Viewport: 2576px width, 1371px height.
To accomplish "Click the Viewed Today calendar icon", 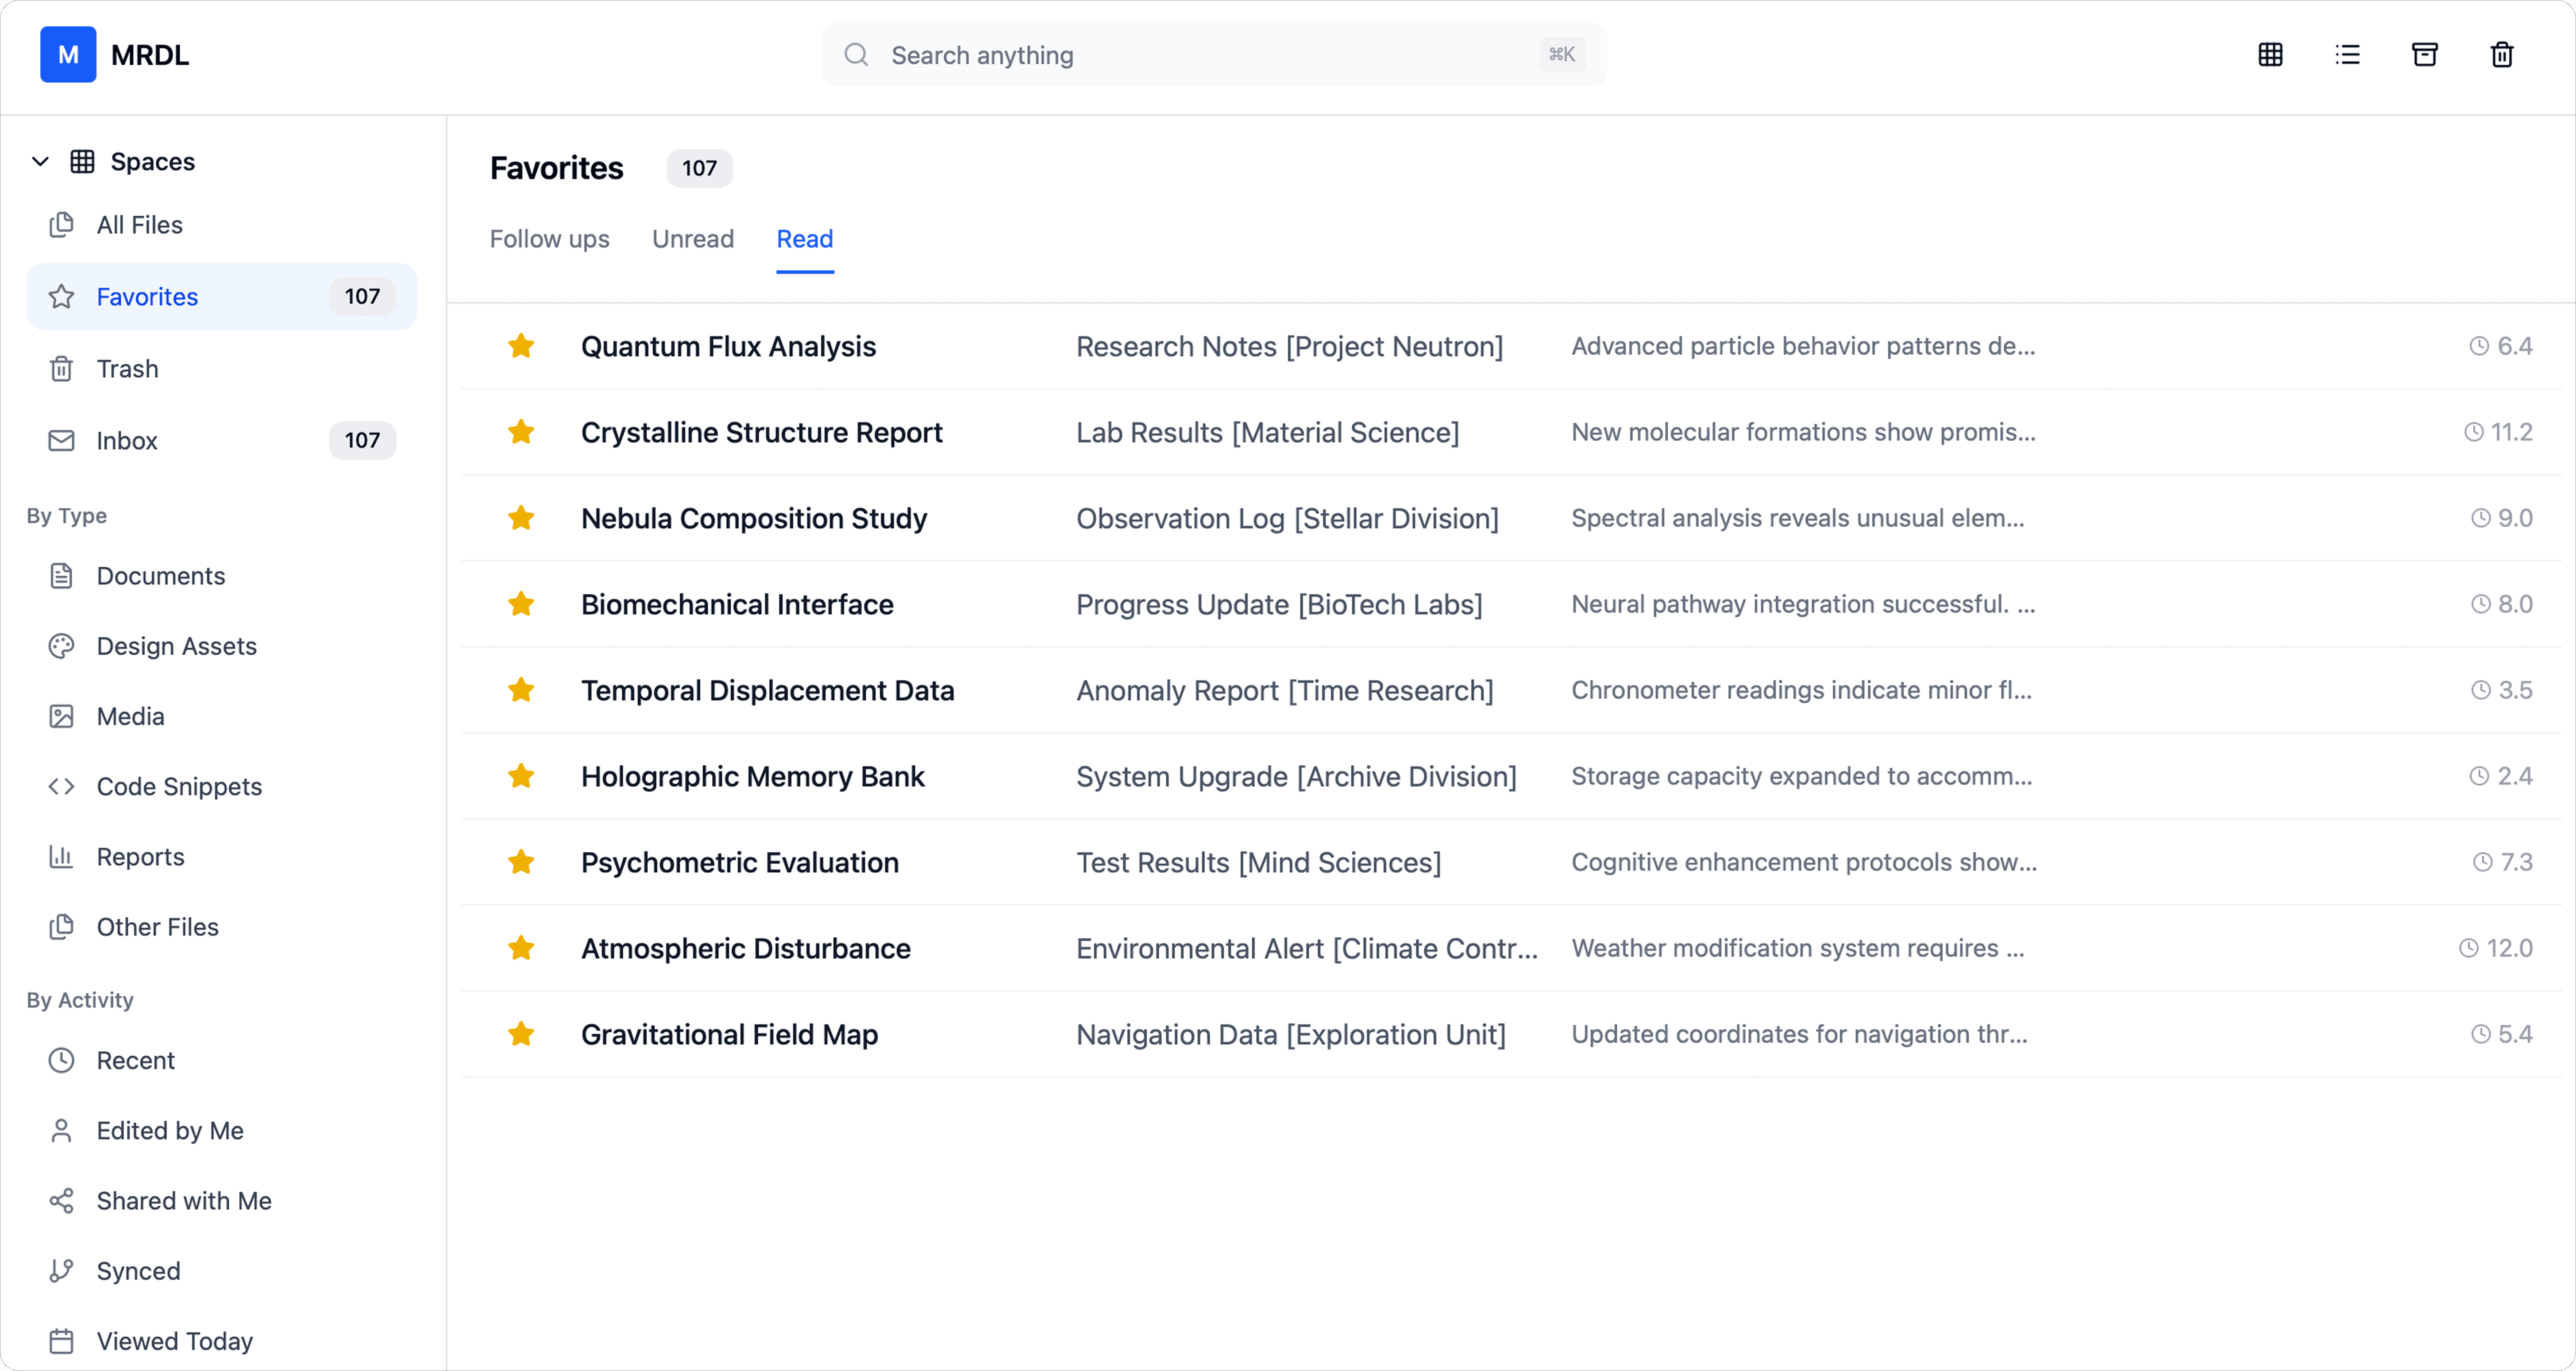I will pyautogui.click(x=61, y=1341).
